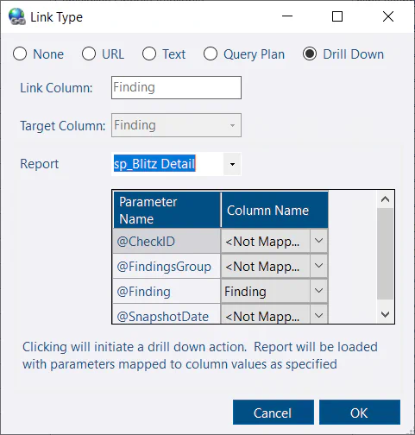415x435 pixels.
Task: Click the Column Name header
Action: (274, 210)
